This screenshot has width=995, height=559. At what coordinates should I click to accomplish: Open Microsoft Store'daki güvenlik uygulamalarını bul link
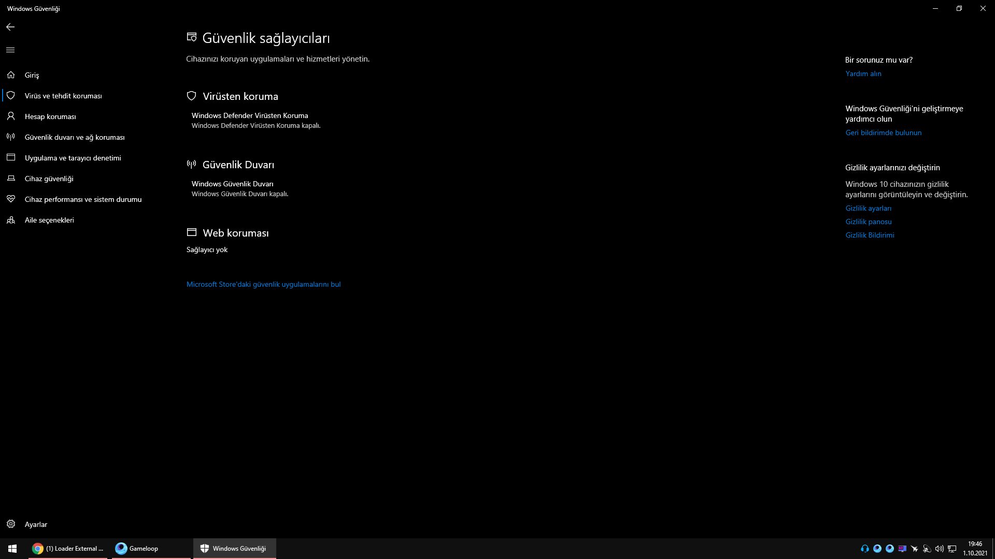(264, 284)
